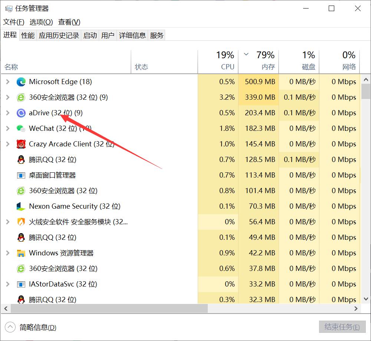The width and height of the screenshot is (371, 341).
Task: Select the Nexon Game Security icon
Action: (21, 206)
